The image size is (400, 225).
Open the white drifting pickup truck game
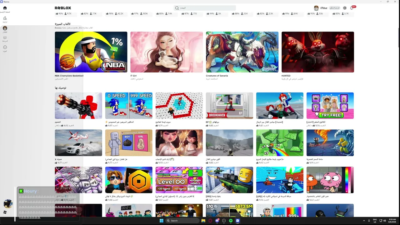point(78,143)
